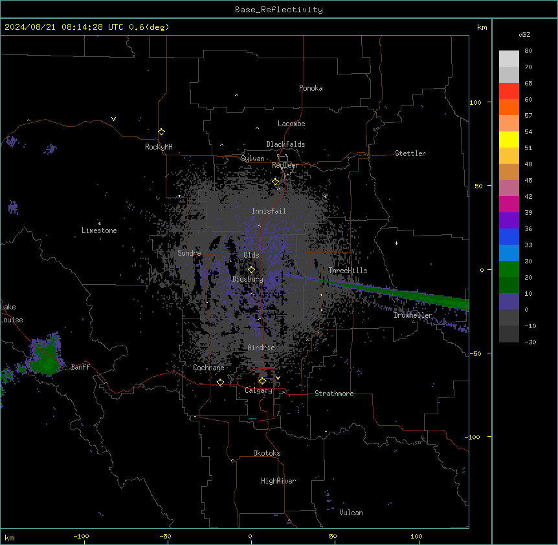558x545 pixels.
Task: Click the yellow diamond marker near RockyMH
Action: (161, 132)
